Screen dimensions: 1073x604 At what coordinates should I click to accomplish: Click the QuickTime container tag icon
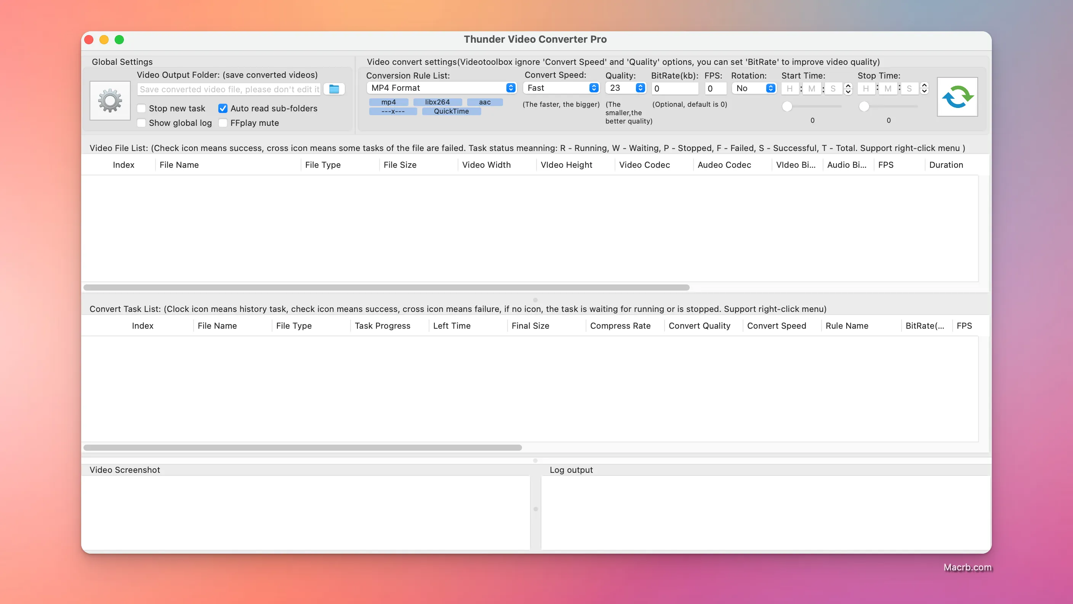pos(451,111)
